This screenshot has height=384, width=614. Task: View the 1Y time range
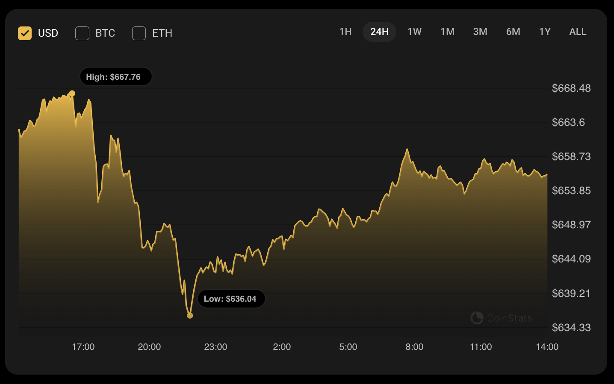[545, 32]
